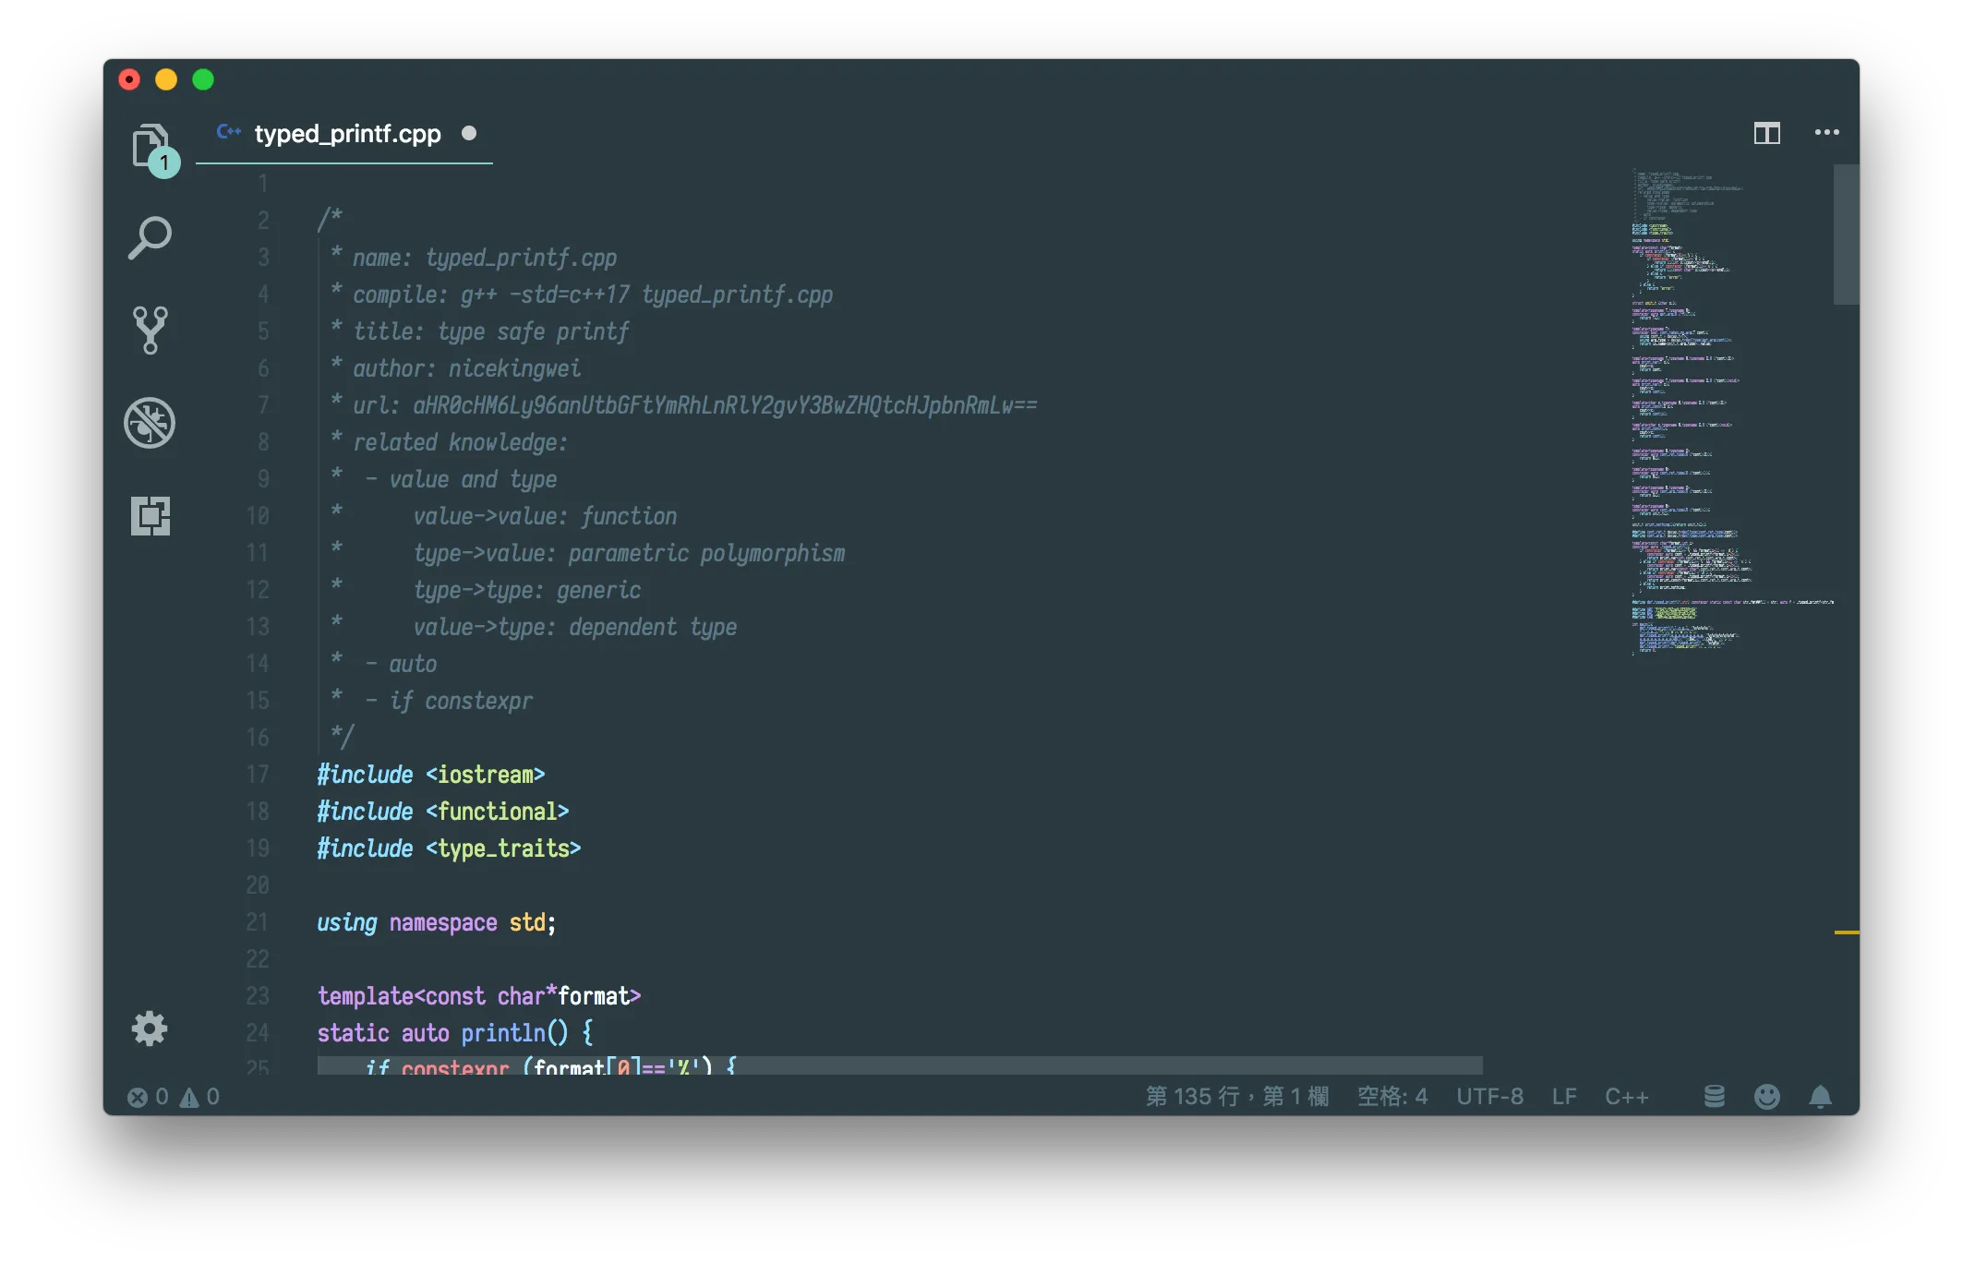Click the database icon in status bar

point(1714,1096)
